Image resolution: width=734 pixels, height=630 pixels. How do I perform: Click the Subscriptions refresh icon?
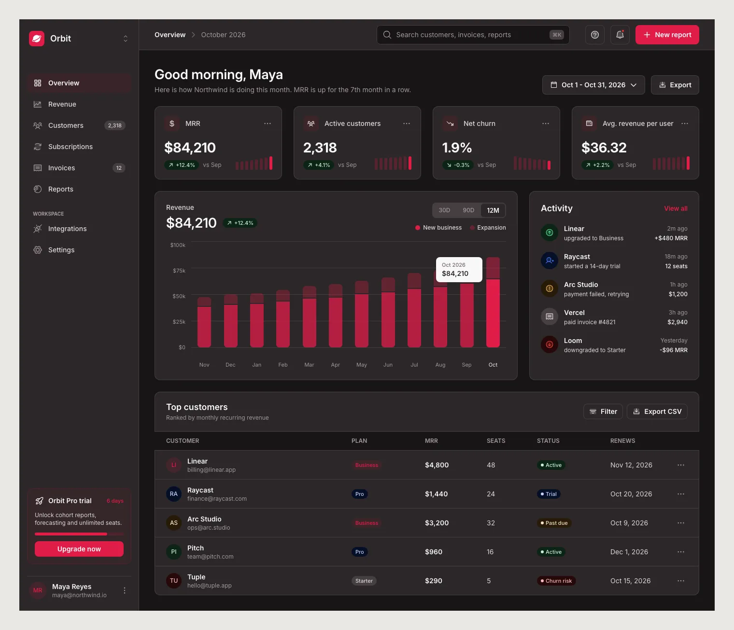38,147
